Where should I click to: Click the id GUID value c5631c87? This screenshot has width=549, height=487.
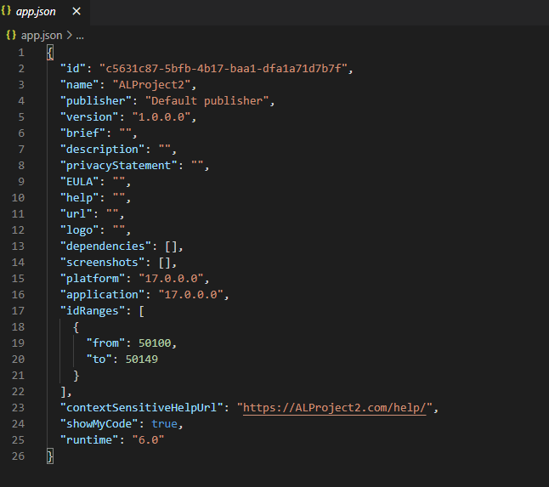point(223,68)
